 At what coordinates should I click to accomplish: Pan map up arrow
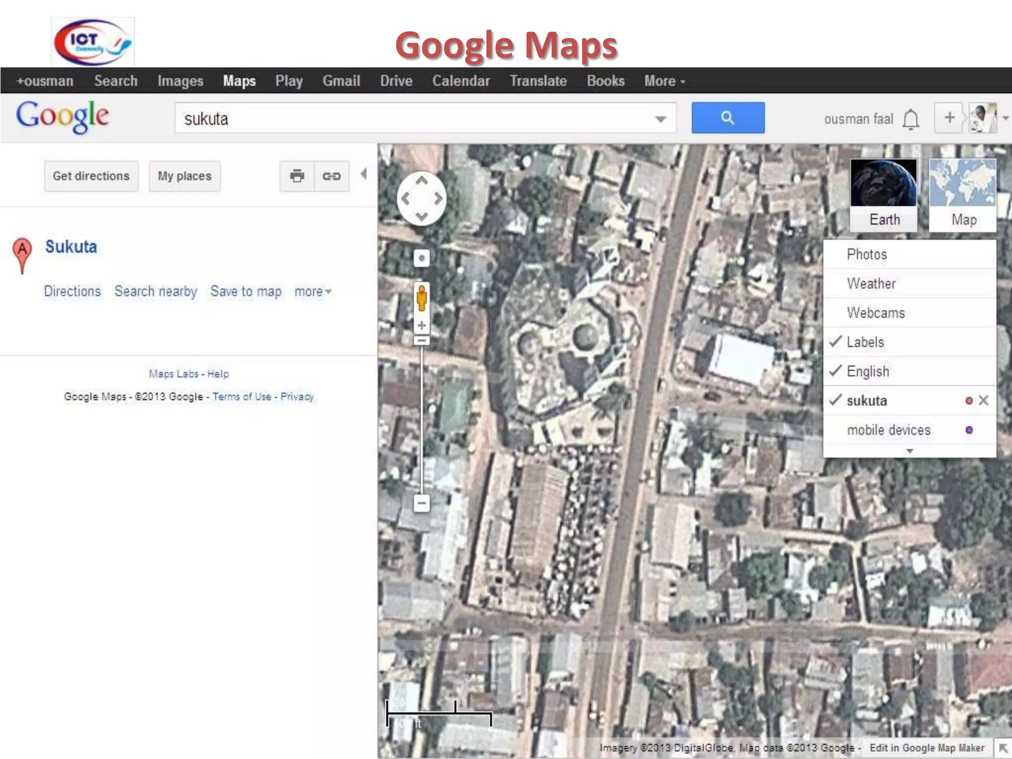(422, 181)
